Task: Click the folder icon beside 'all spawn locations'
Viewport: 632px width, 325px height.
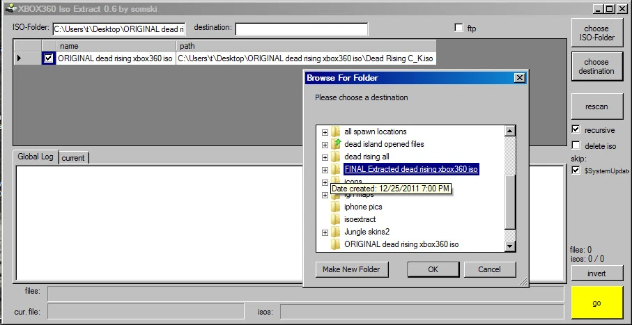Action: [x=335, y=132]
